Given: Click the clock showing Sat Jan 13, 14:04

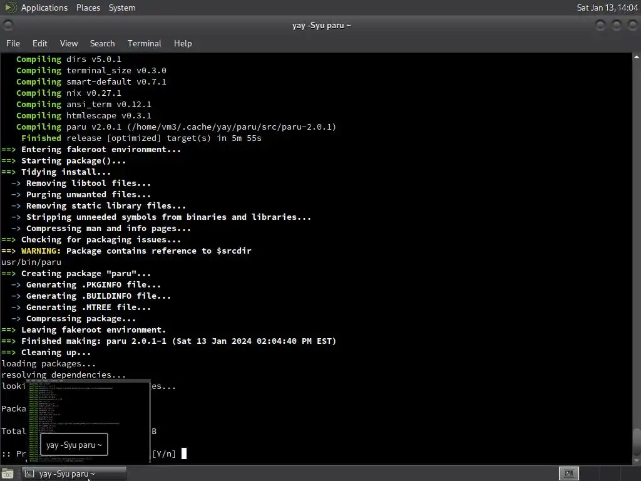Looking at the screenshot, I should point(607,8).
